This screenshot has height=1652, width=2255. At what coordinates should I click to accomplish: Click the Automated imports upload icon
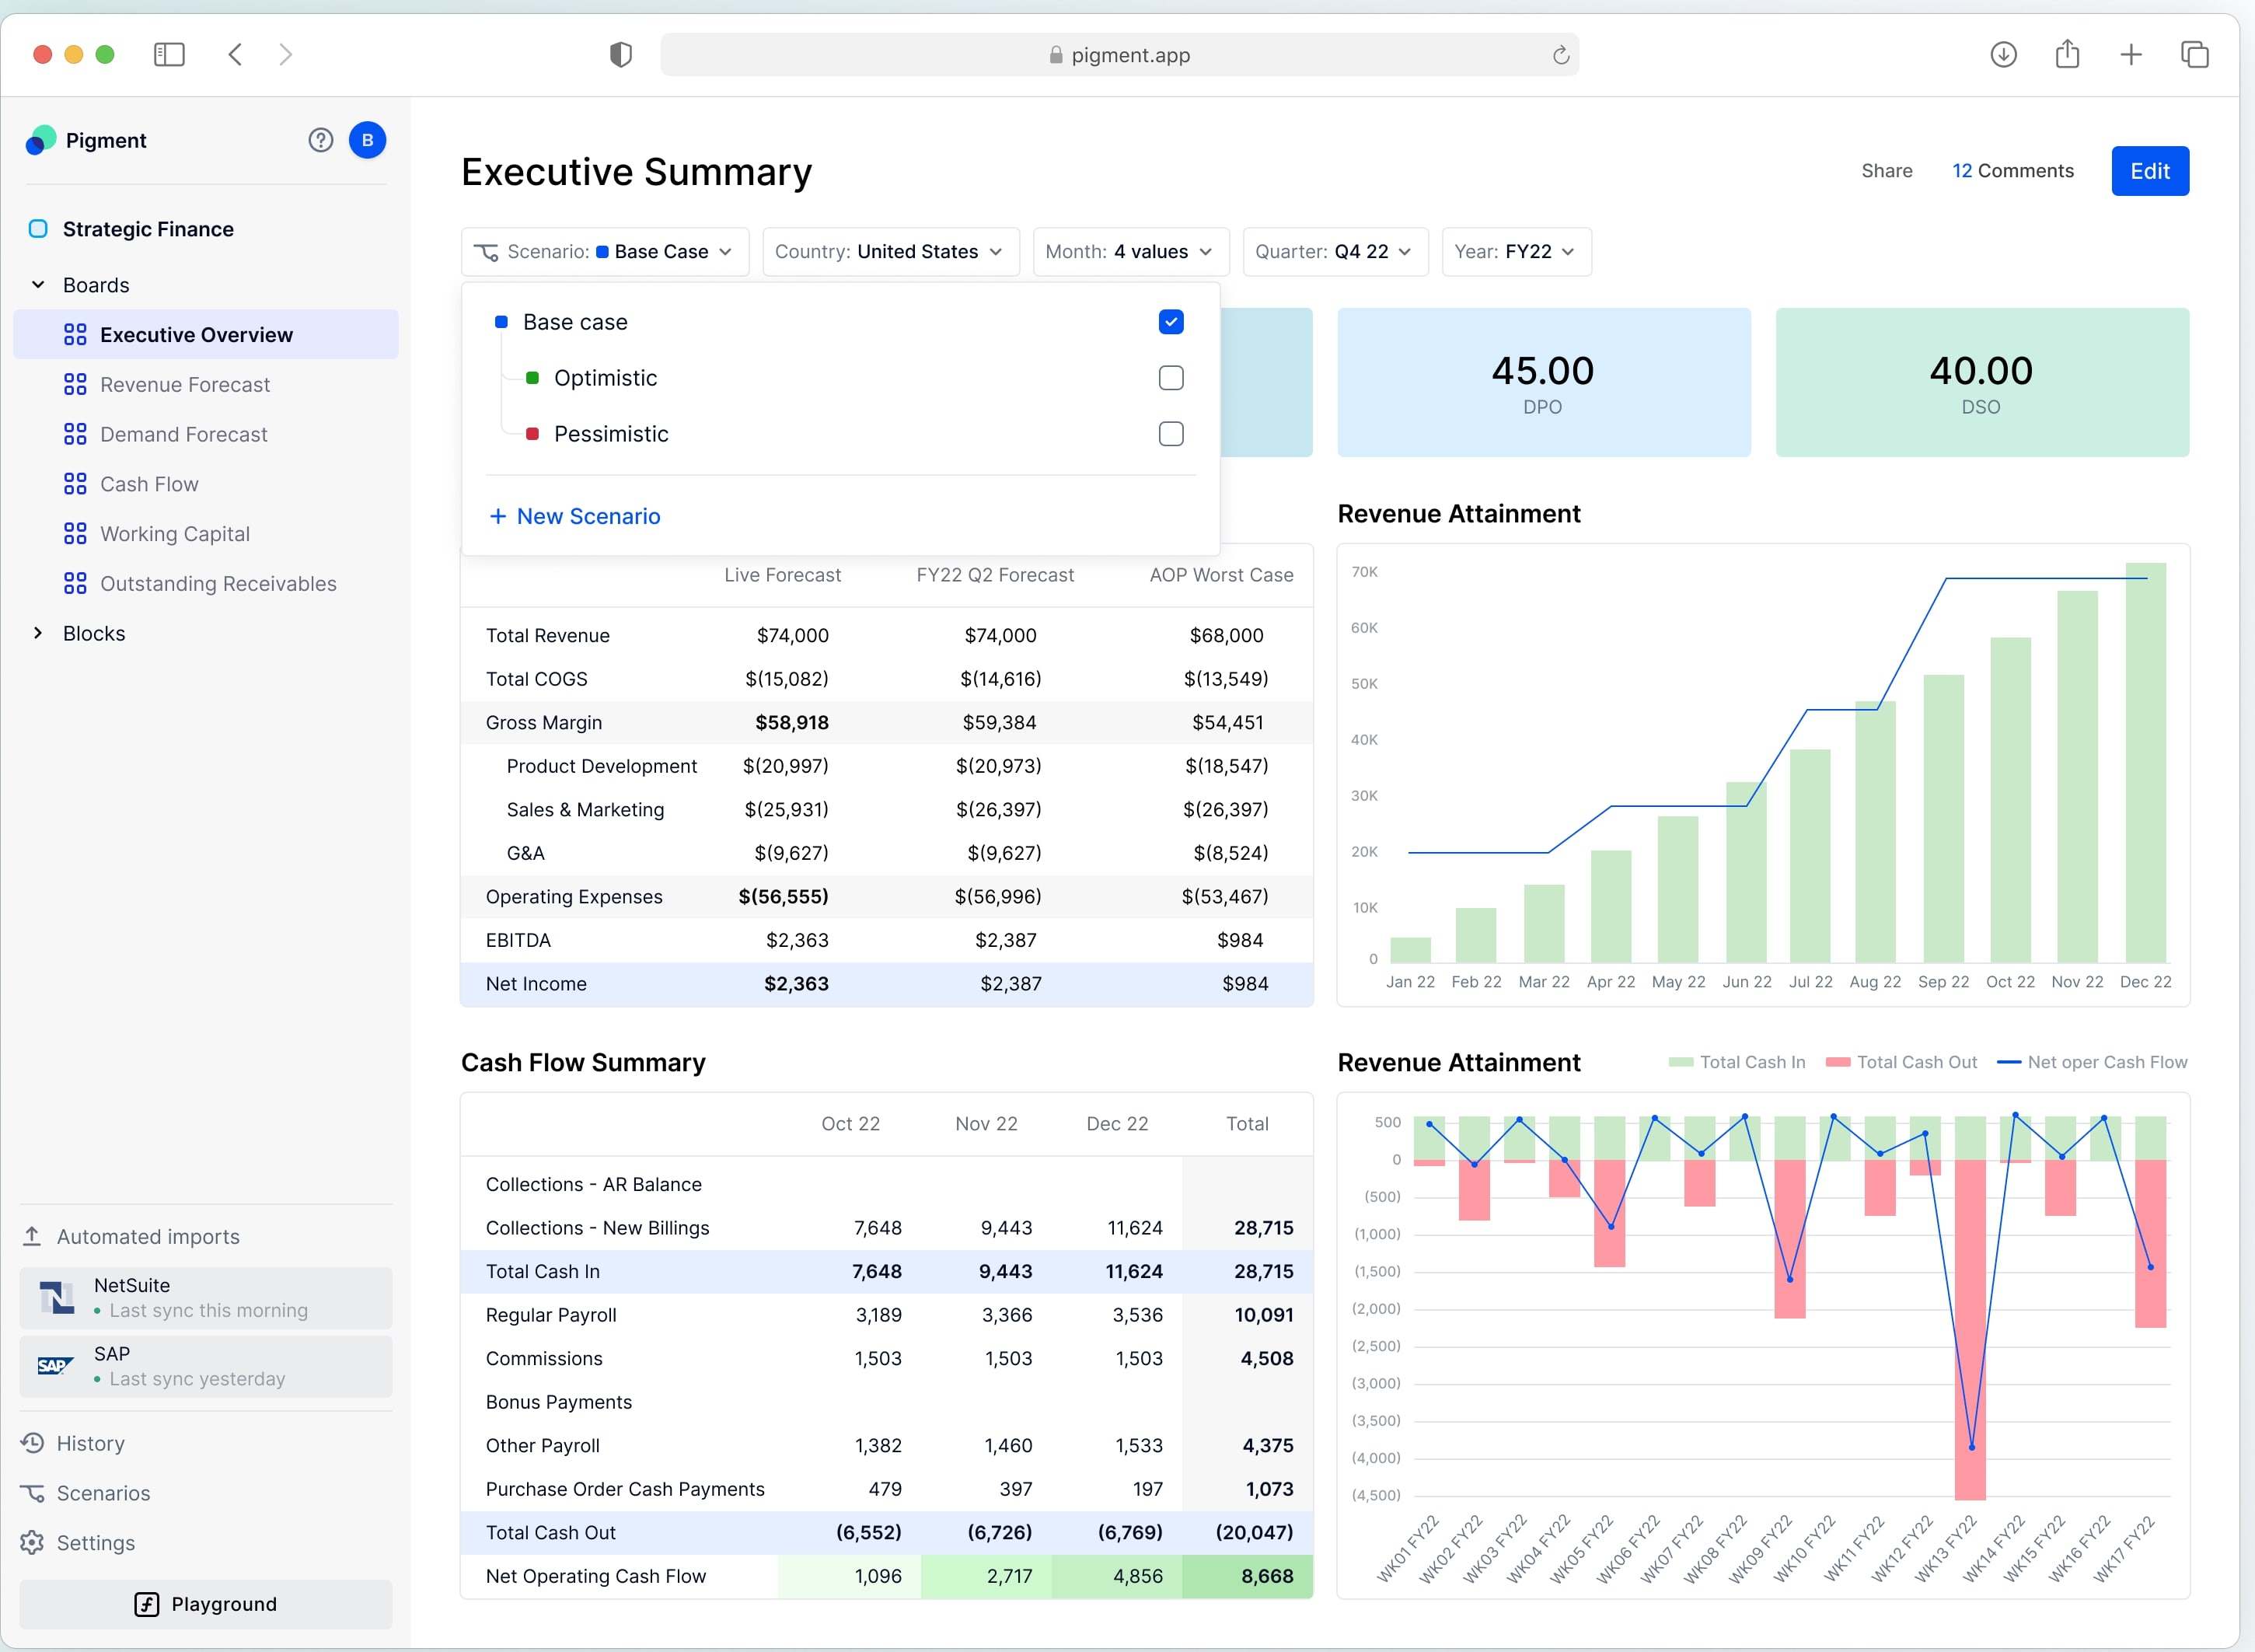[33, 1237]
